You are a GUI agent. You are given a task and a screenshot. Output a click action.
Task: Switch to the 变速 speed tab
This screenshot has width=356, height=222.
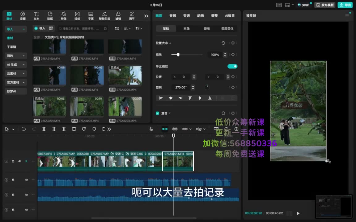click(x=186, y=16)
